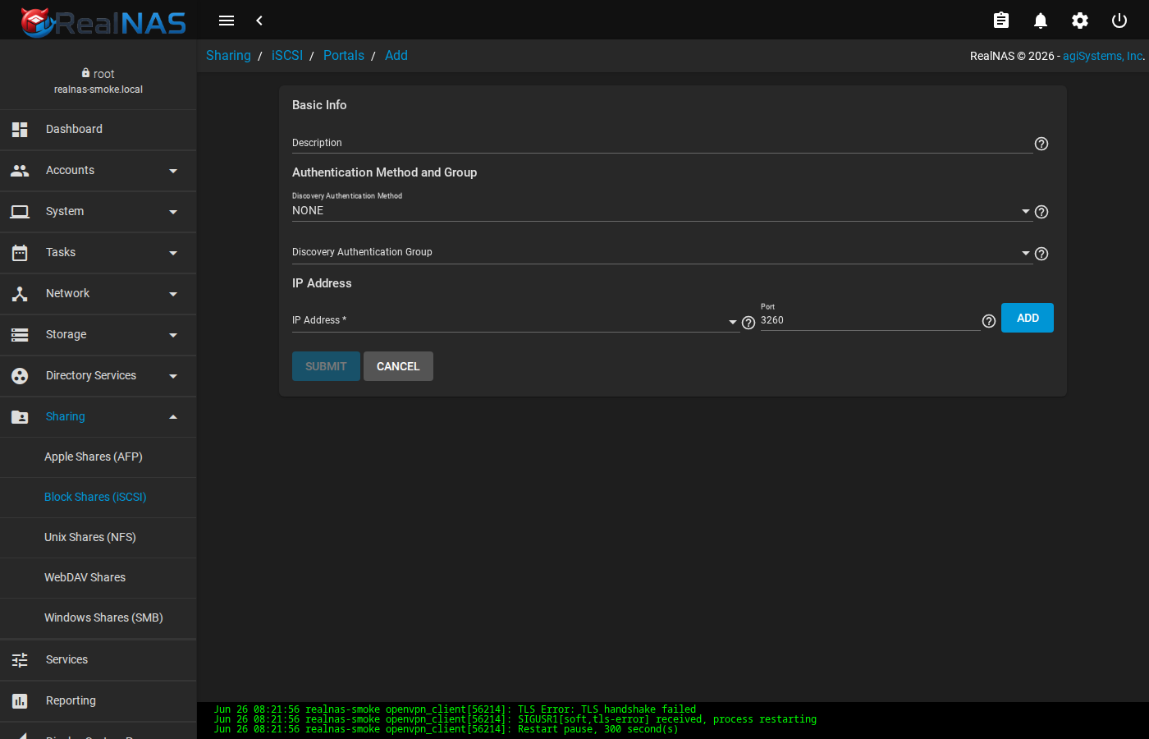Click the Reporting chart icon
The height and width of the screenshot is (739, 1149).
(x=20, y=701)
